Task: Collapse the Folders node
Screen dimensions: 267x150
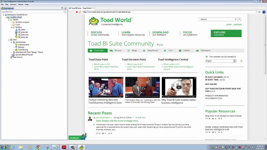Action: [x=9, y=20]
